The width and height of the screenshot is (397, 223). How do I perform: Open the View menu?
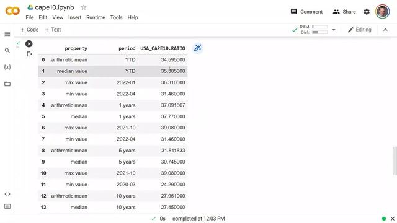[58, 17]
